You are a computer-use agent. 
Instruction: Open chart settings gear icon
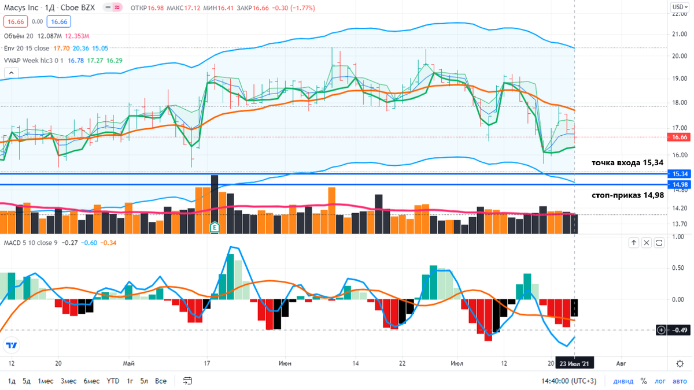point(680,363)
